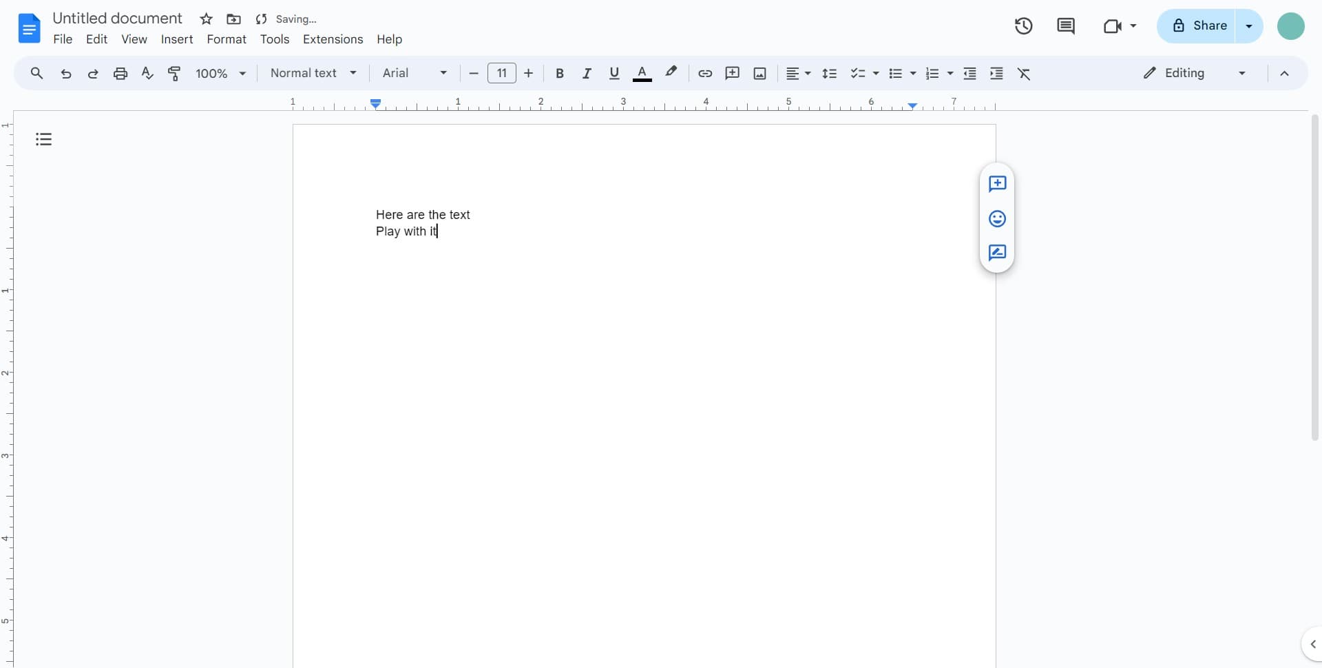
Task: Star the Untitled document
Action: (206, 19)
